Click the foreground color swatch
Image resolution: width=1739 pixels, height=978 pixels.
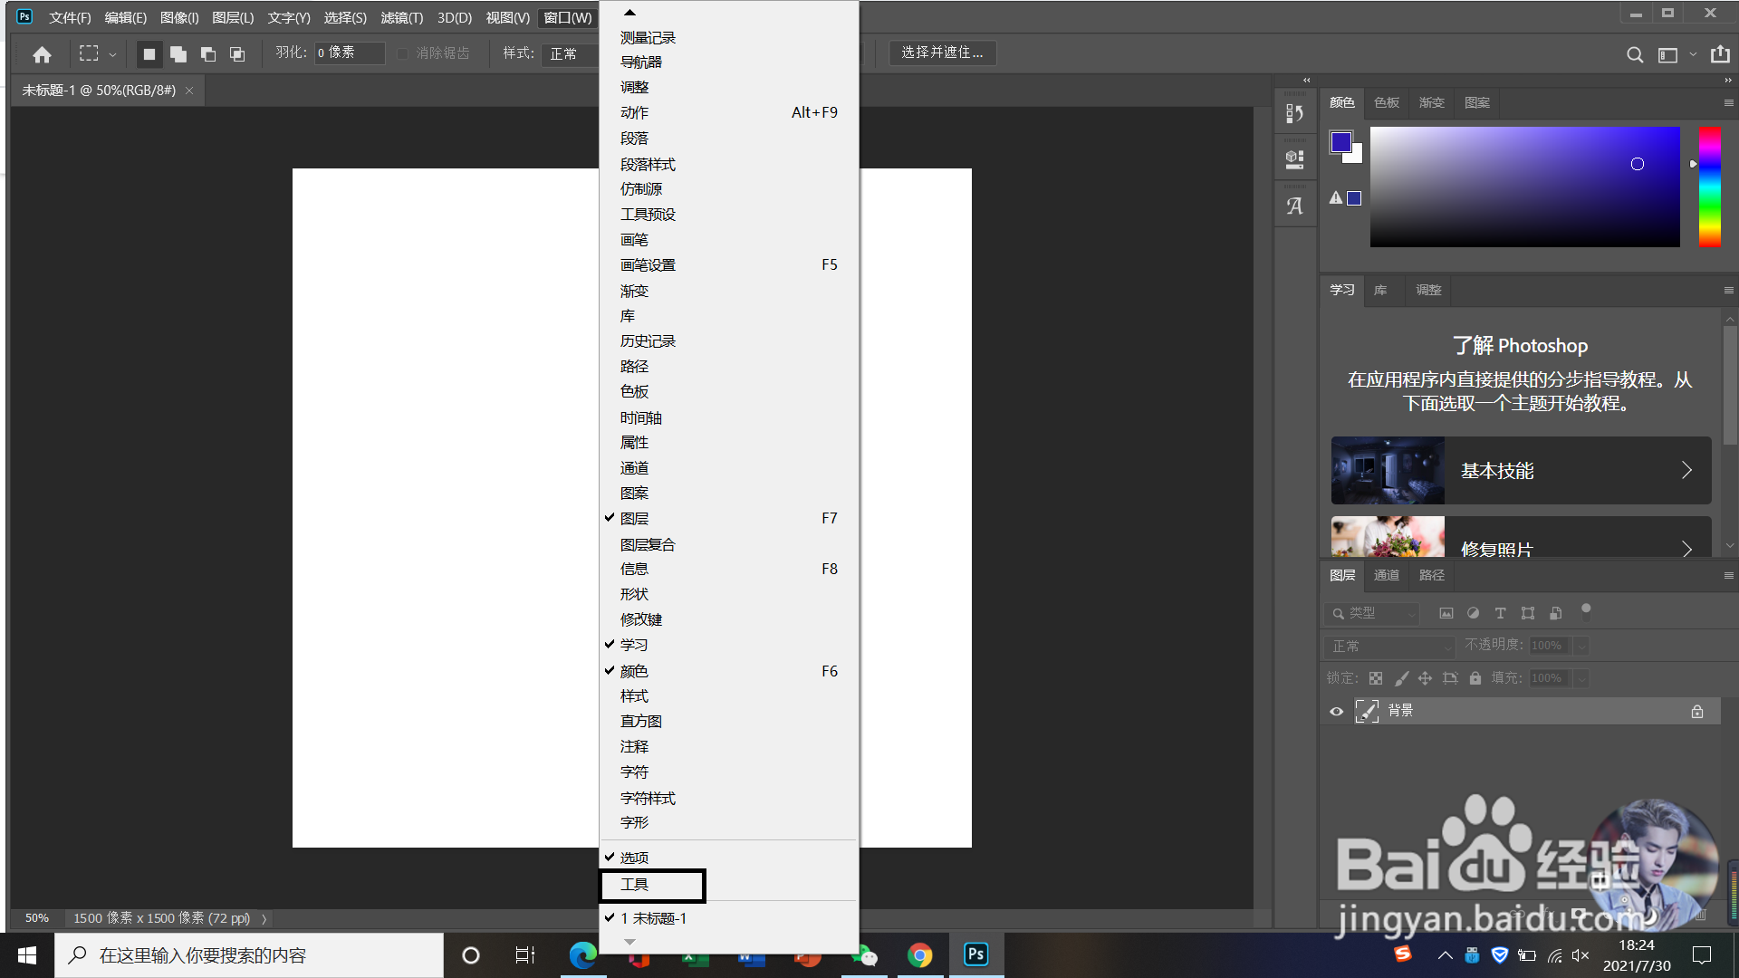1341,142
